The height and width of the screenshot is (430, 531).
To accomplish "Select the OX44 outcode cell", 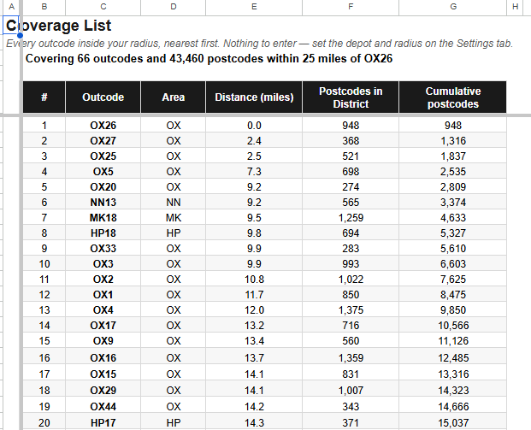I will [x=103, y=407].
